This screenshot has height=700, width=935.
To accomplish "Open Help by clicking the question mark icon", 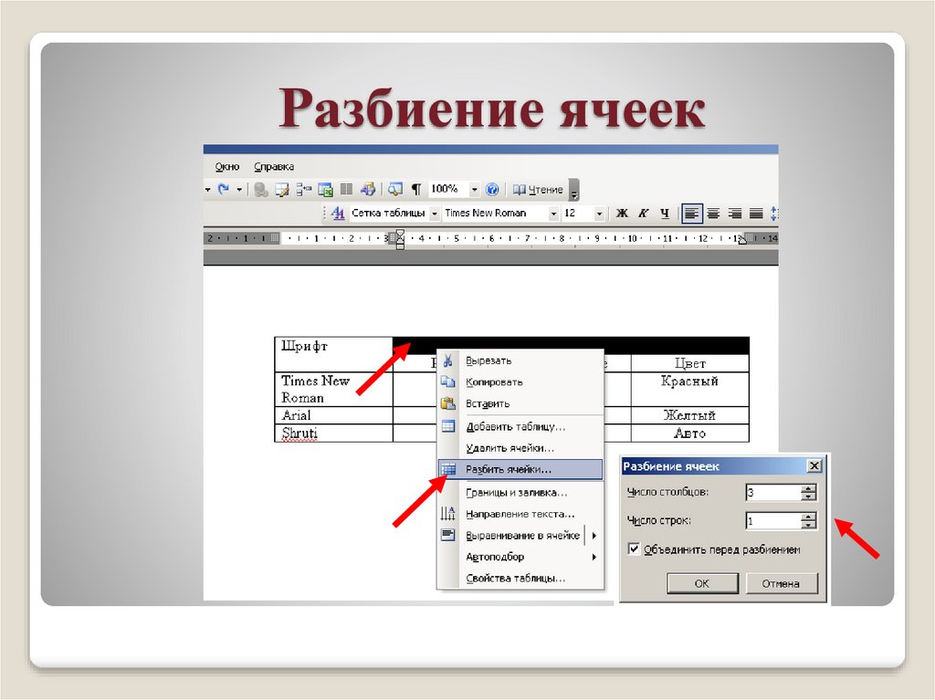I will tap(493, 189).
